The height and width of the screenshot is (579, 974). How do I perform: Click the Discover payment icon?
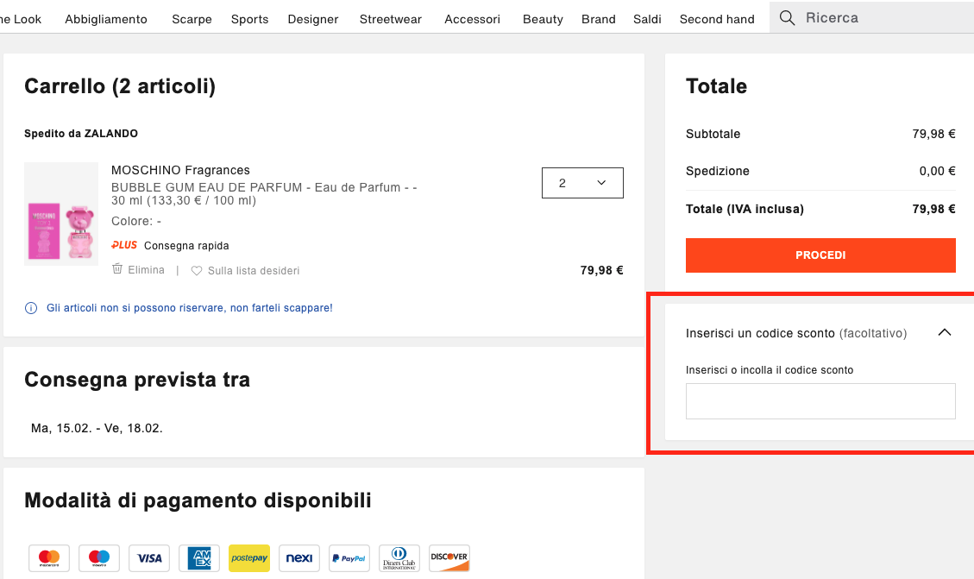[449, 558]
